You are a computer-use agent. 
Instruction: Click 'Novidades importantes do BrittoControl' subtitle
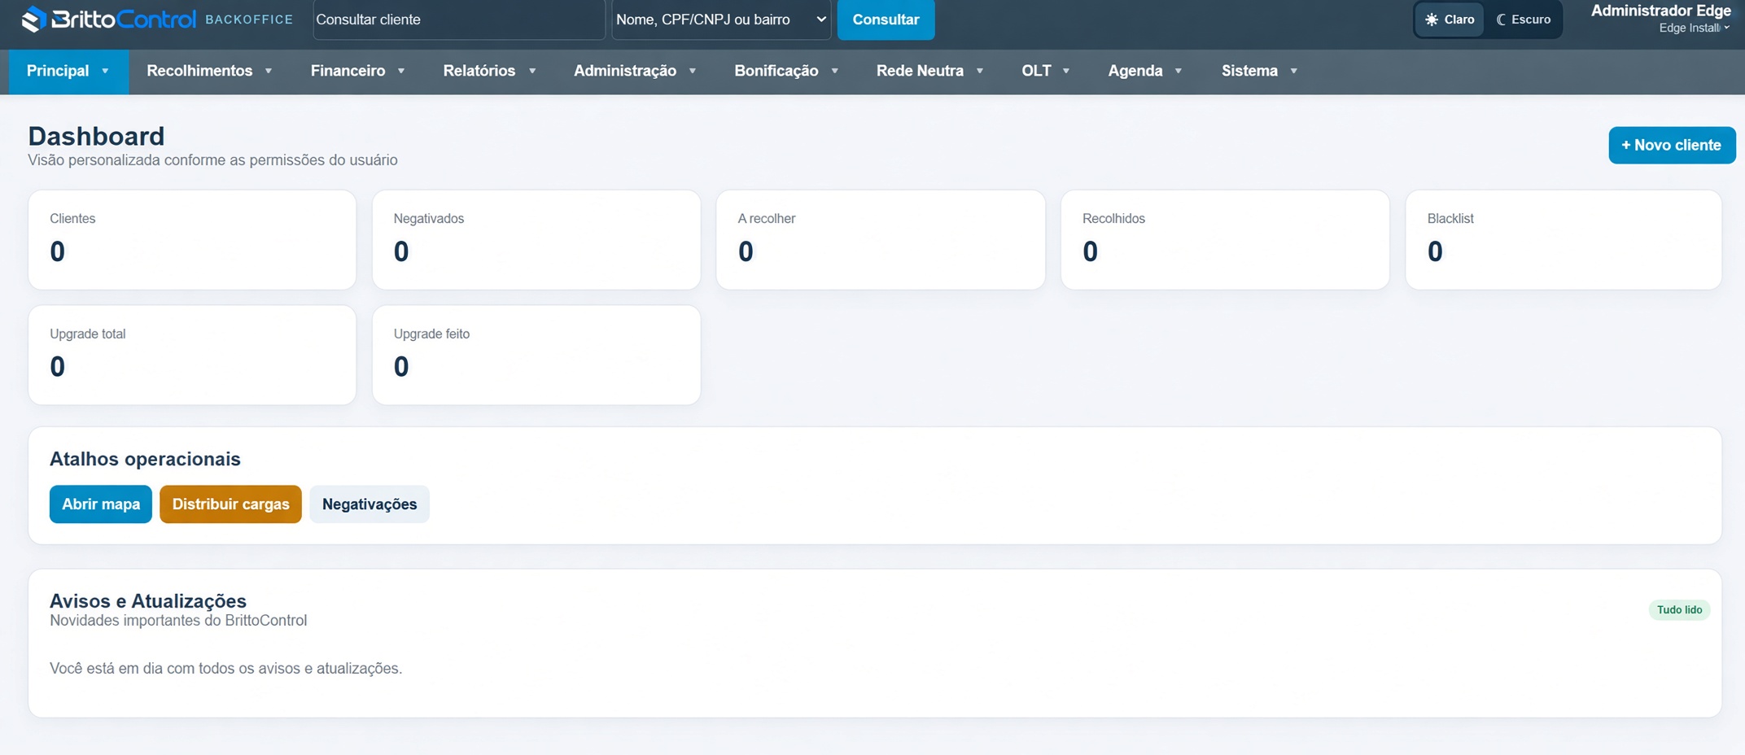pyautogui.click(x=178, y=621)
